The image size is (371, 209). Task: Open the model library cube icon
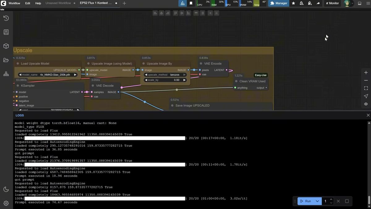tap(6, 46)
